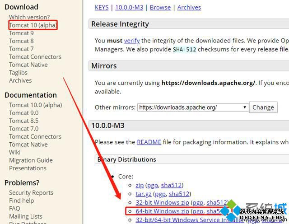Select the Which version? link
The height and width of the screenshot is (224, 289).
coord(29,17)
